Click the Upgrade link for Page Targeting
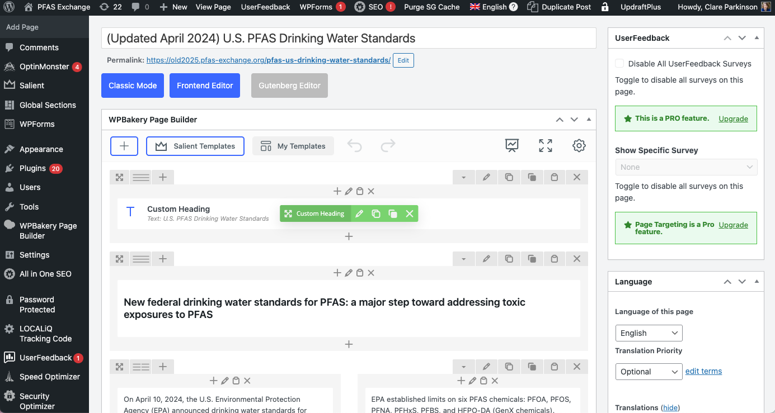Screen dimensions: 775x413 click(733, 224)
